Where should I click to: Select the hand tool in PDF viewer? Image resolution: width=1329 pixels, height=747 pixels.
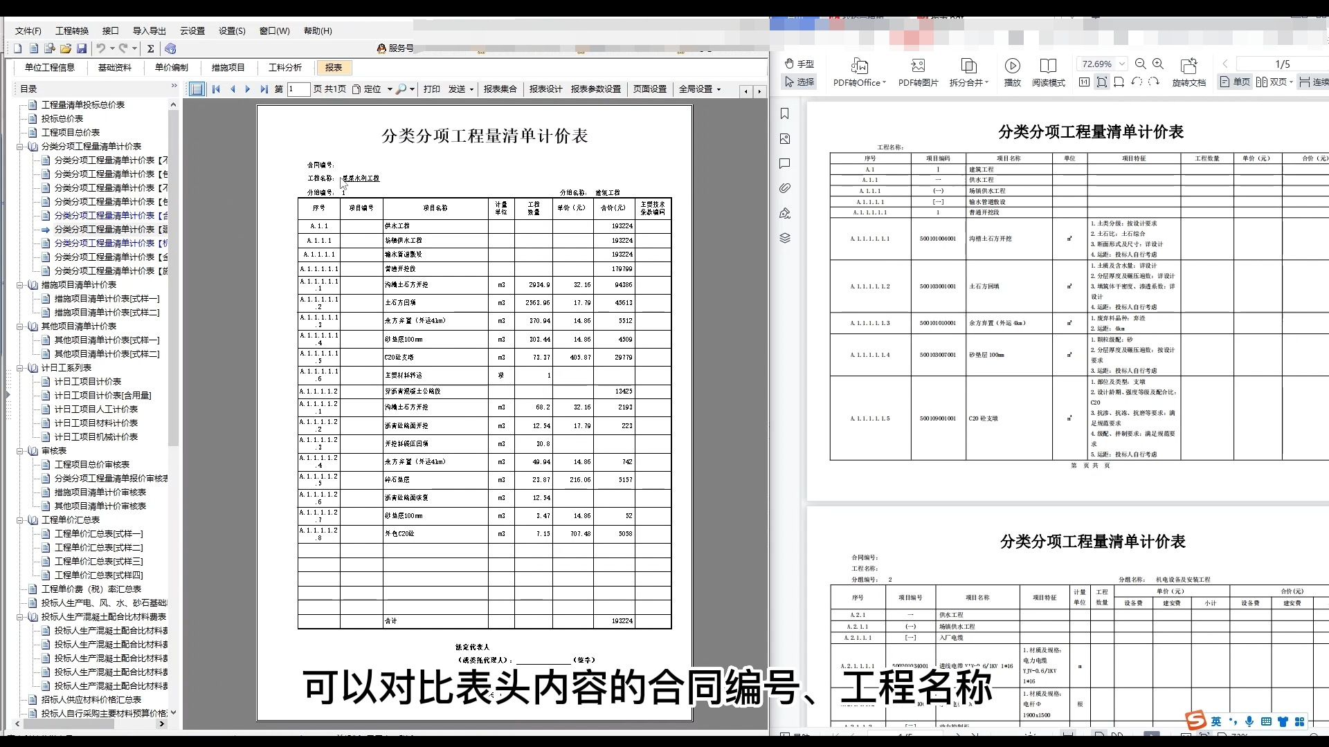pos(799,64)
